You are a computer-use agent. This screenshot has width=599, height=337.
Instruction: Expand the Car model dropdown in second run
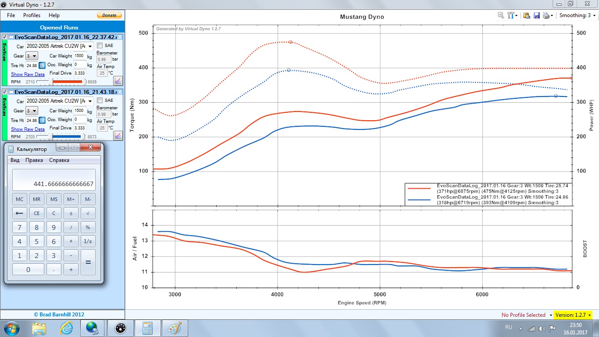[90, 101]
